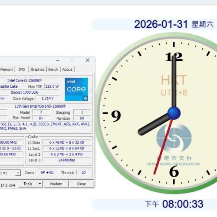Image resolution: width=217 pixels, height=217 pixels.
Task: Click the Socket 1700 LGA package field
Action: coord(30,92)
